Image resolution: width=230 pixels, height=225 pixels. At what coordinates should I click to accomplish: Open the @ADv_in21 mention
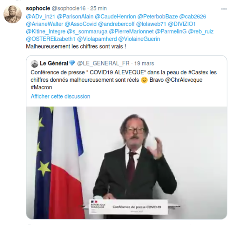[41, 17]
